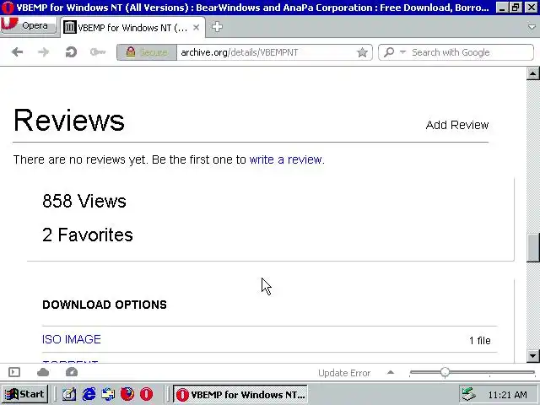Launch Opera from quick launch
Screen dimensions: 540x405
(146, 394)
